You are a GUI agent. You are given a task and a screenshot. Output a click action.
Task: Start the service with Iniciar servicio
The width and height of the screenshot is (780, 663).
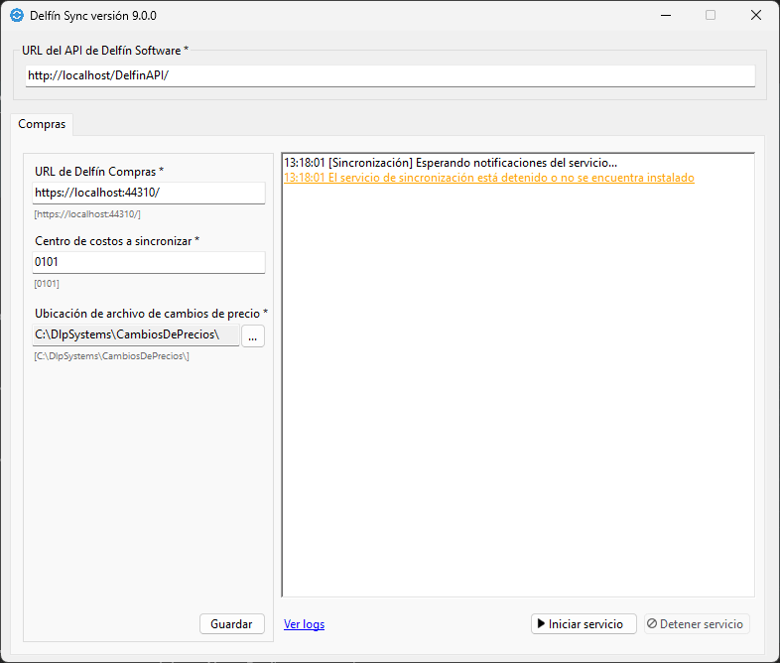tap(584, 624)
